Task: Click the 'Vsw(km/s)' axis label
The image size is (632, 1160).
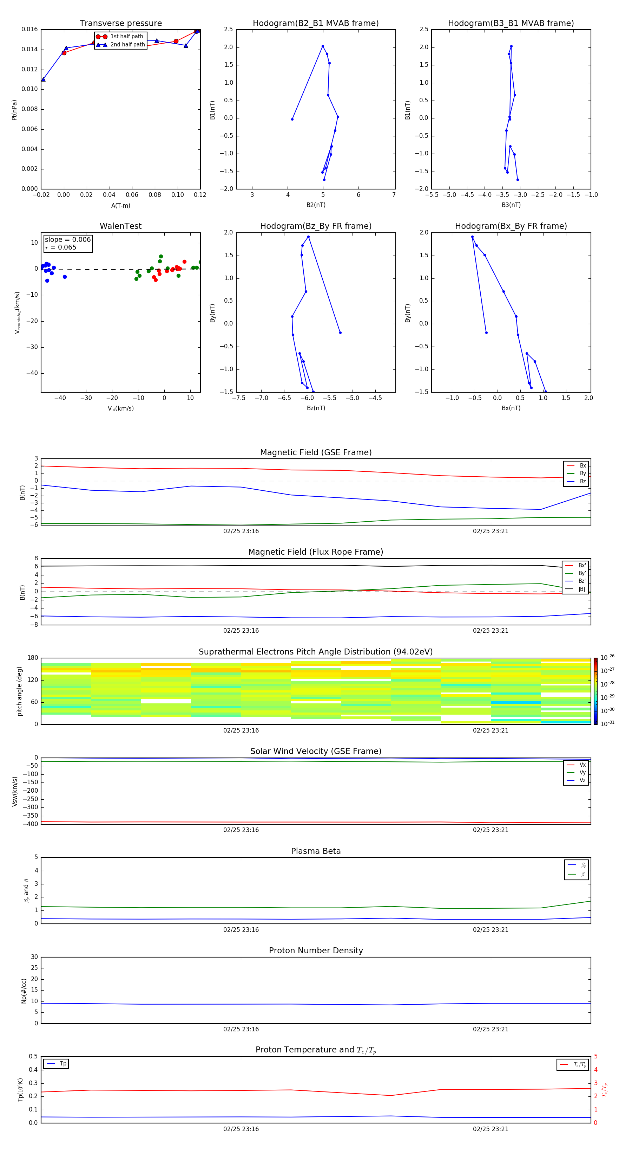Action: click(x=14, y=791)
